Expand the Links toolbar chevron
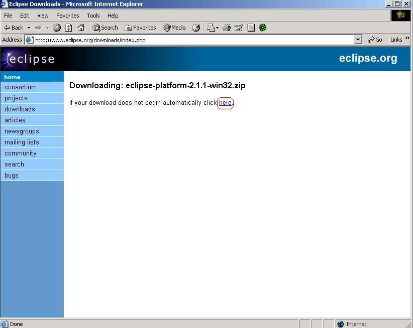The height and width of the screenshot is (328, 413). pyautogui.click(x=407, y=39)
